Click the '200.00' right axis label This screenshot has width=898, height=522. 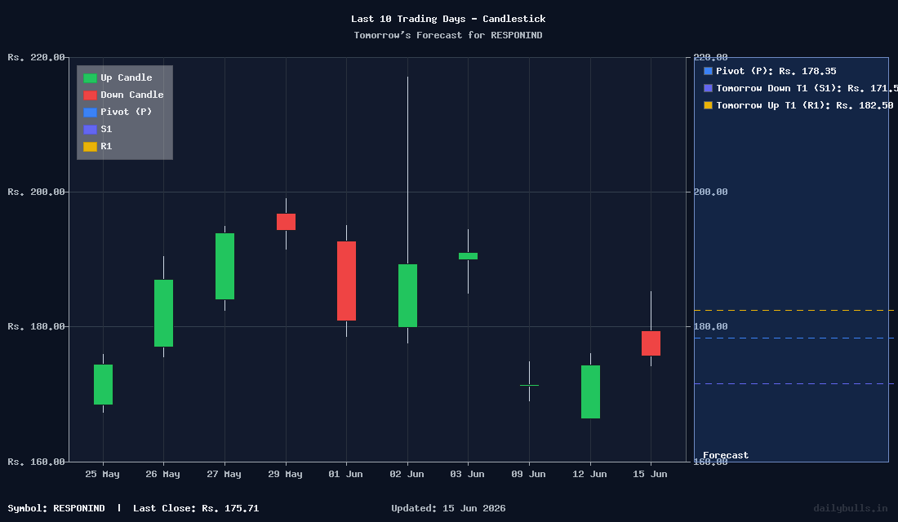coord(711,192)
